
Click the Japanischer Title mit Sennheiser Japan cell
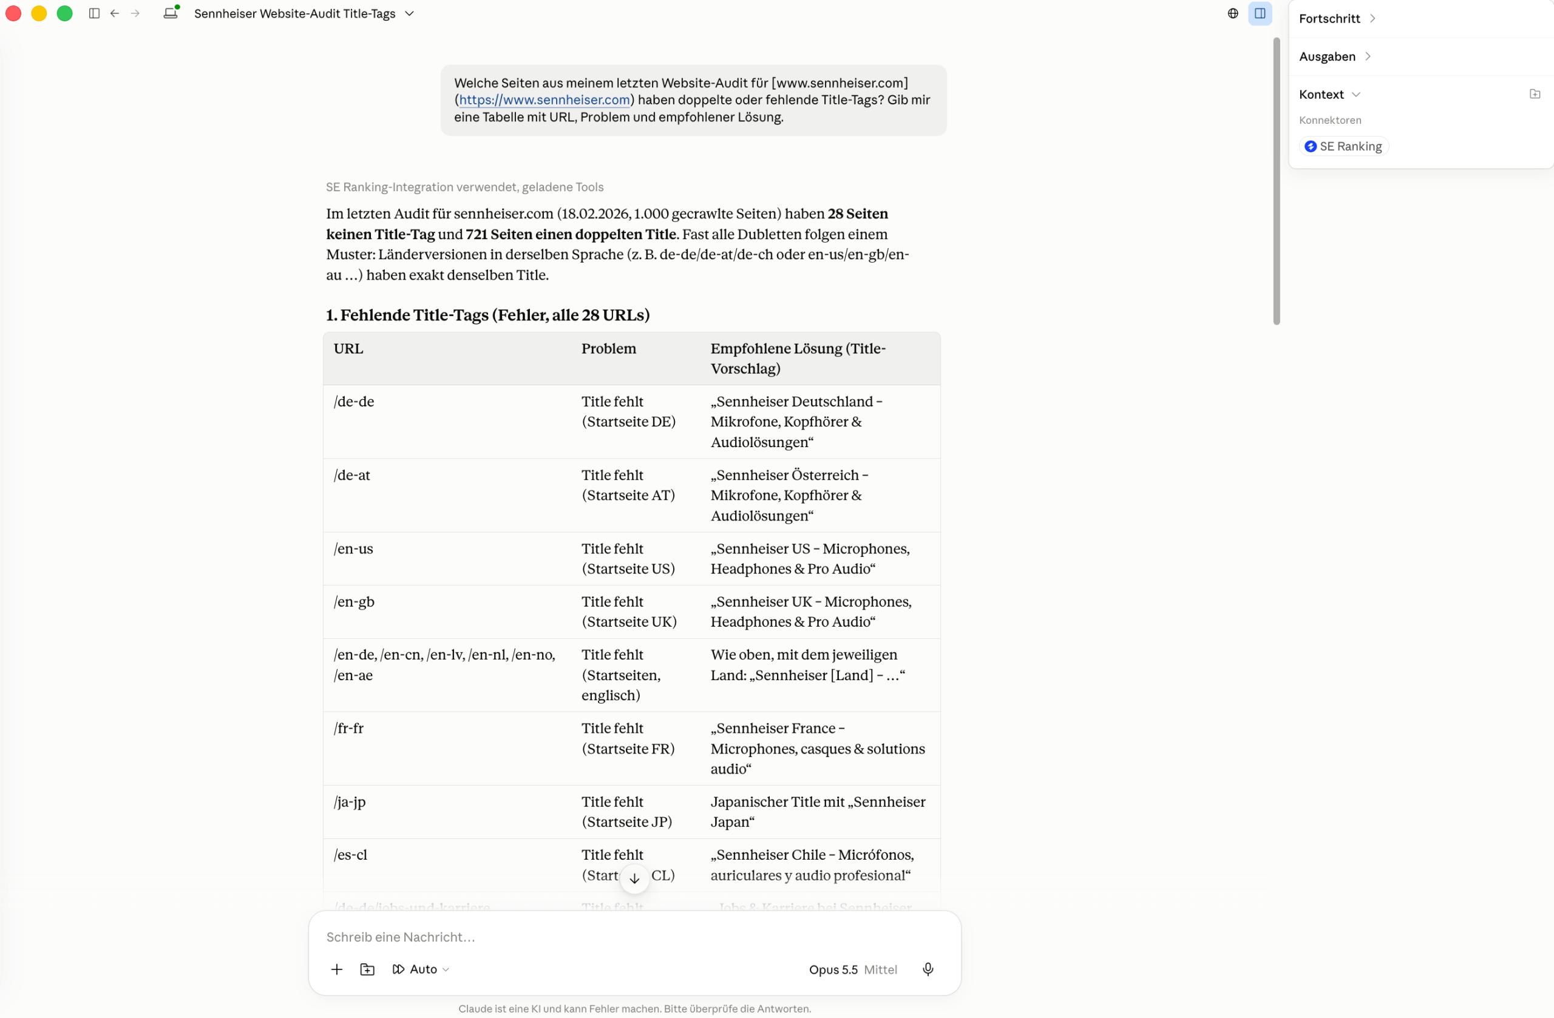[821, 812]
